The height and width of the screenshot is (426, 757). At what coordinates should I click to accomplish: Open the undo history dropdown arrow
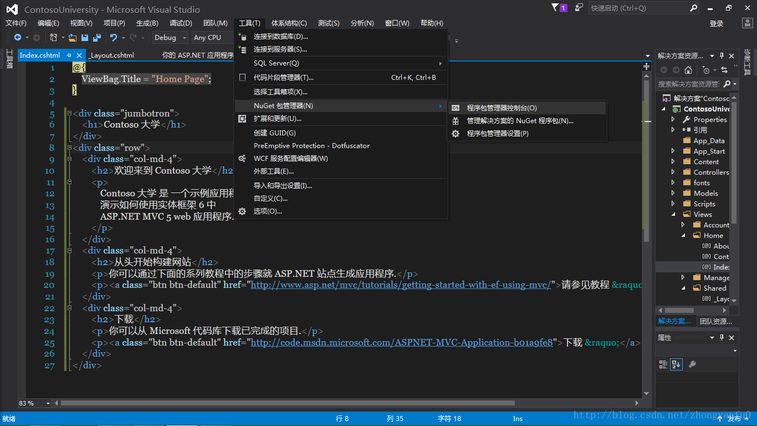(123, 38)
